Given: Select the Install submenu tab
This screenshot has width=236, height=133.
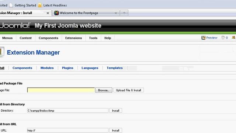Looking at the screenshot, I should point(2,68).
